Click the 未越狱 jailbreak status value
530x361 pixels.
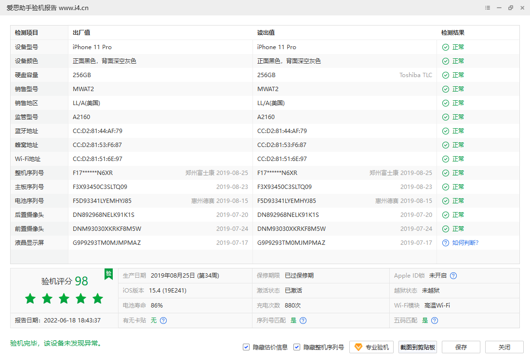[x=431, y=291]
